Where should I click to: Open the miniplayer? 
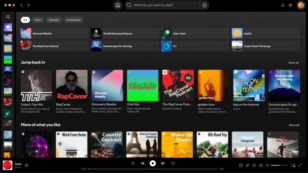(x=294, y=165)
